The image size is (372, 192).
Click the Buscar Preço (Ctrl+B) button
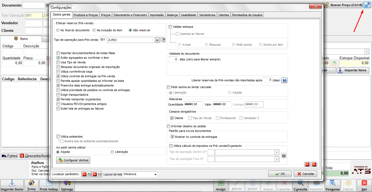pos(343,5)
